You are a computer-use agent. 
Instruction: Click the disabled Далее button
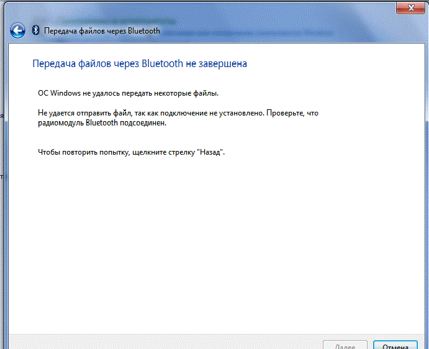(x=345, y=345)
